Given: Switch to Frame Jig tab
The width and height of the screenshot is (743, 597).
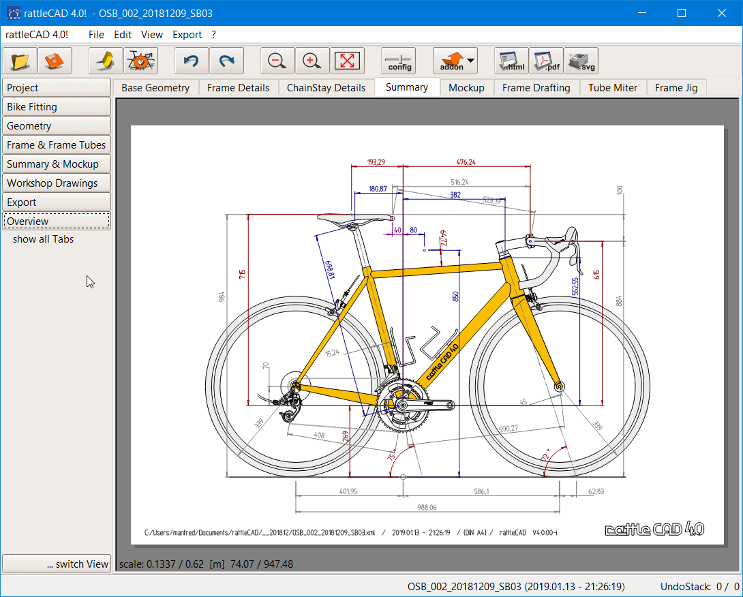Looking at the screenshot, I should pyautogui.click(x=676, y=88).
